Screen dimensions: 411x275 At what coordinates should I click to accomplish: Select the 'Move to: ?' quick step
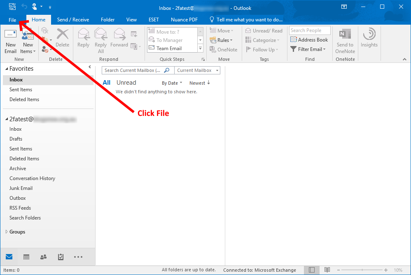click(172, 32)
